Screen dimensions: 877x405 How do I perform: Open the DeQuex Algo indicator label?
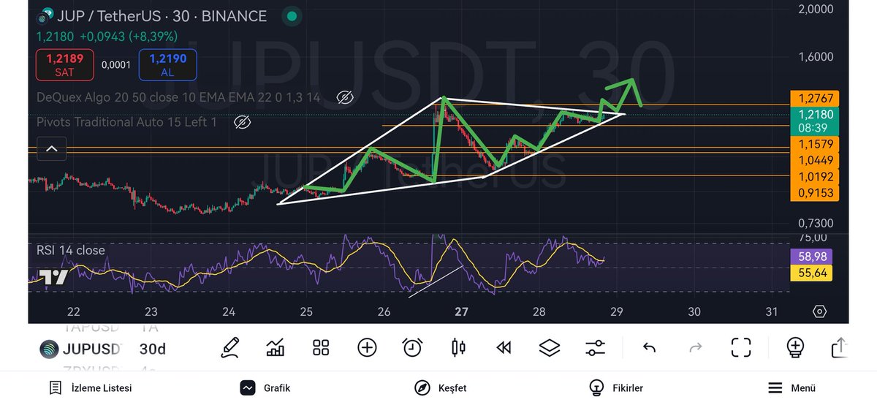coord(178,97)
